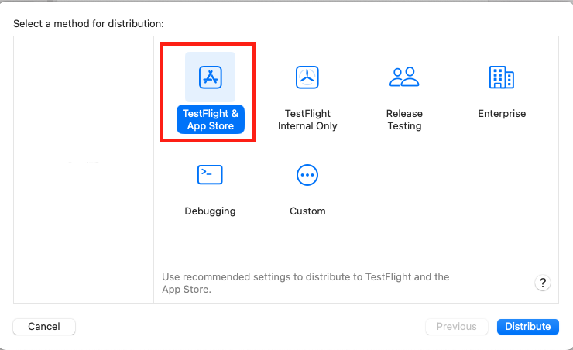Click the 'Custom' label
The image size is (573, 350).
(307, 211)
